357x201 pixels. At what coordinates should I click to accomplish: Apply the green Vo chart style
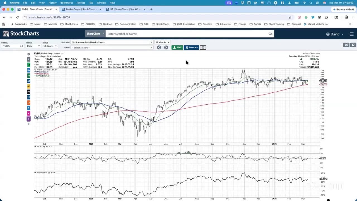coord(28,76)
